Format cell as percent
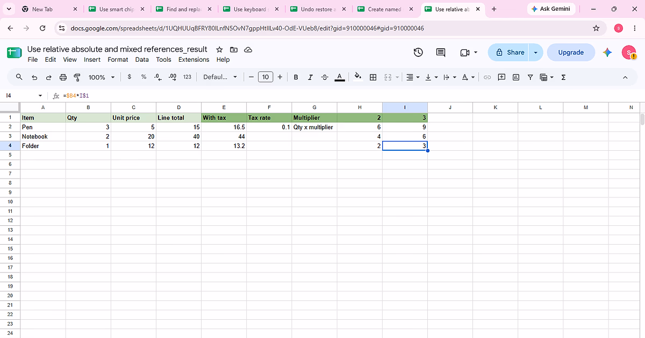 point(144,77)
